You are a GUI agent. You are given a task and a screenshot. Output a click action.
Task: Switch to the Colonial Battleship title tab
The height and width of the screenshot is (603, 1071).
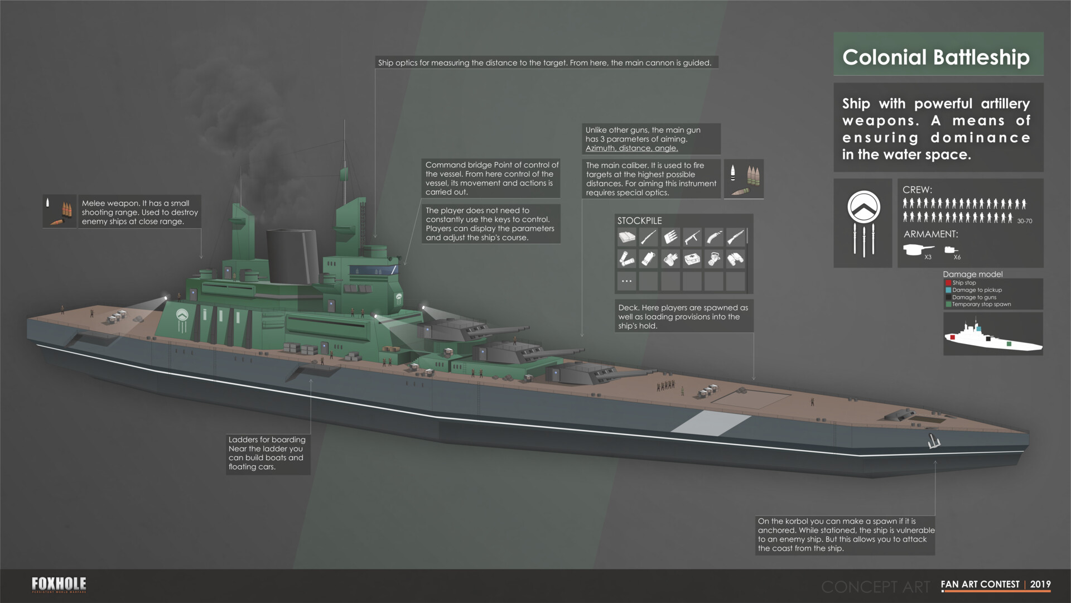point(937,57)
